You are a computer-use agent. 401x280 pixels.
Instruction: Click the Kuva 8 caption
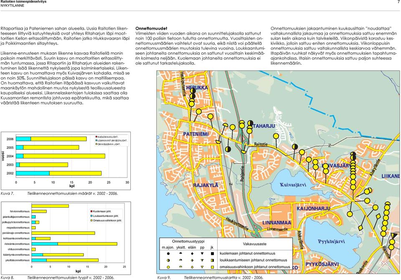58,277
